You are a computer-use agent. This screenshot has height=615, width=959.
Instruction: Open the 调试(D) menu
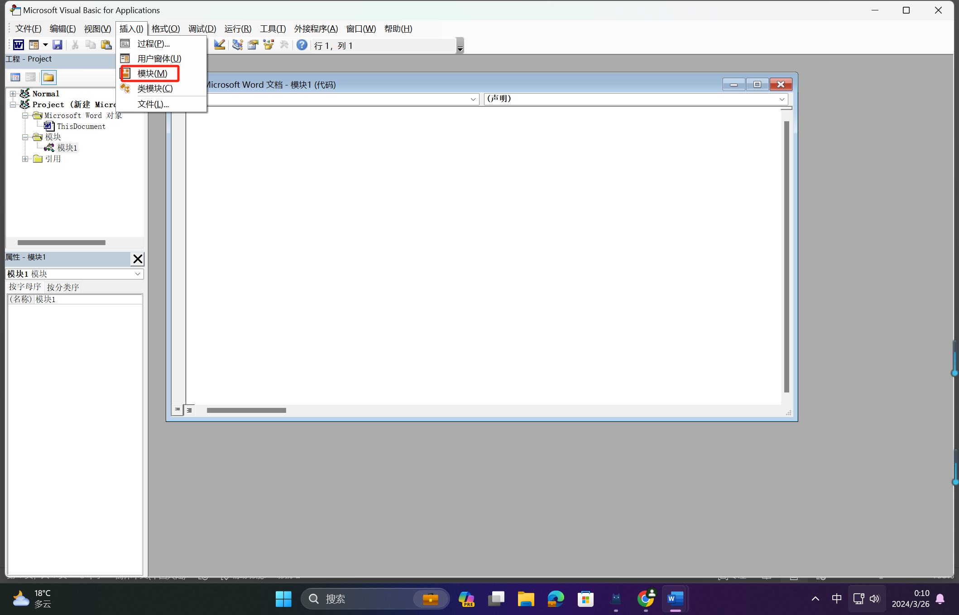[202, 29]
